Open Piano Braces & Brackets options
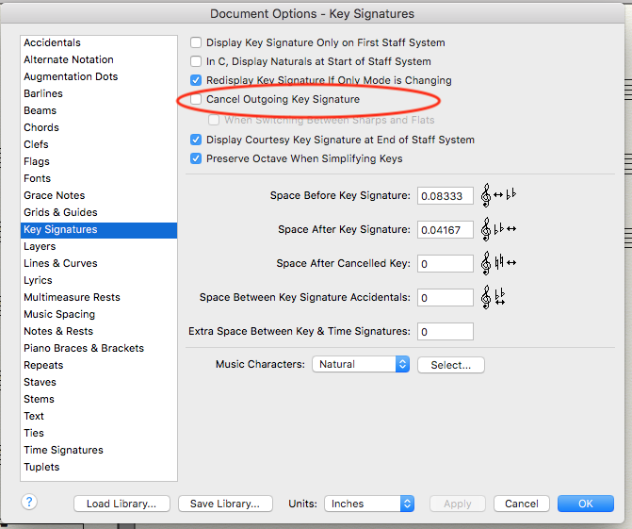This screenshot has height=529, width=632. click(x=84, y=348)
